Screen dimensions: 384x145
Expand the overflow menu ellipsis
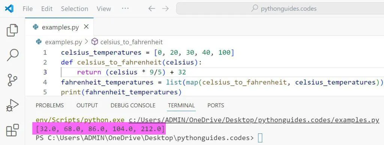pos(125,8)
